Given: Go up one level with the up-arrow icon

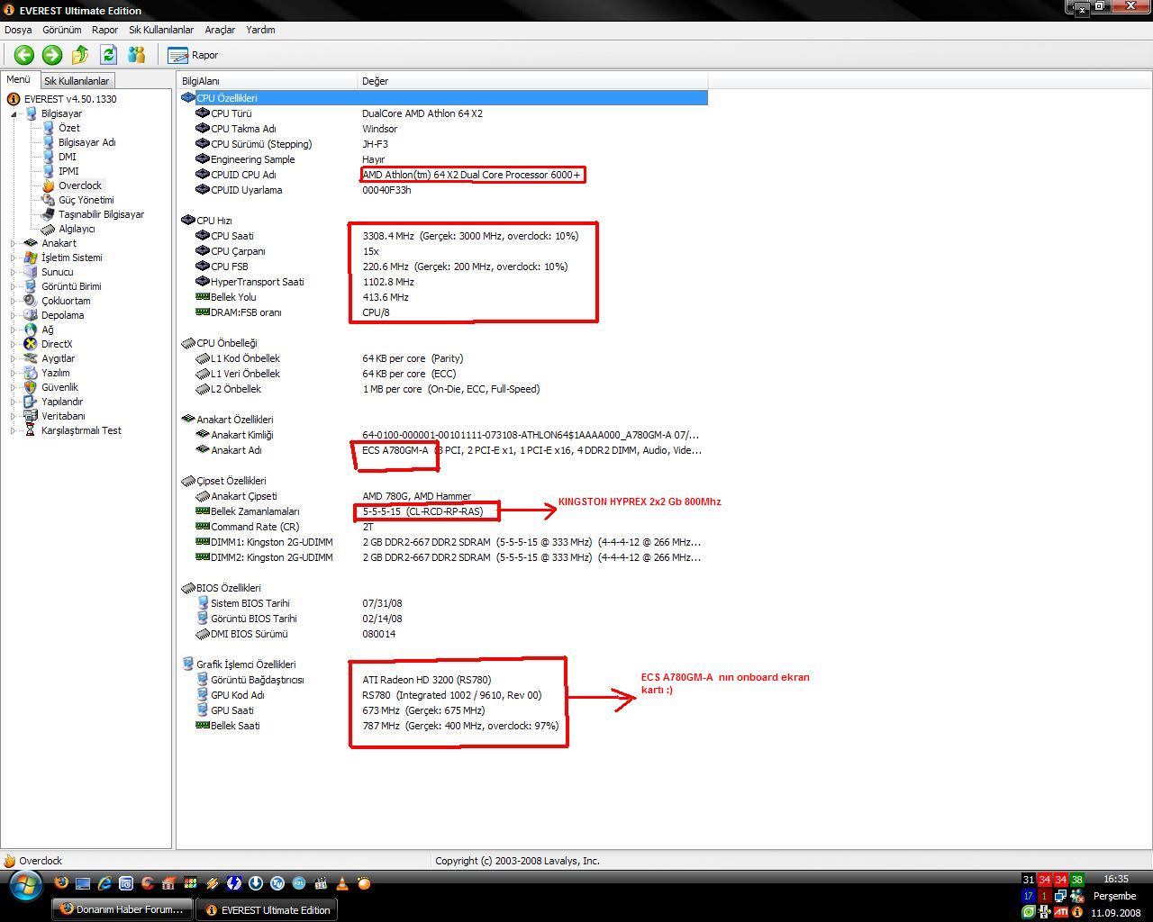Looking at the screenshot, I should pyautogui.click(x=80, y=55).
